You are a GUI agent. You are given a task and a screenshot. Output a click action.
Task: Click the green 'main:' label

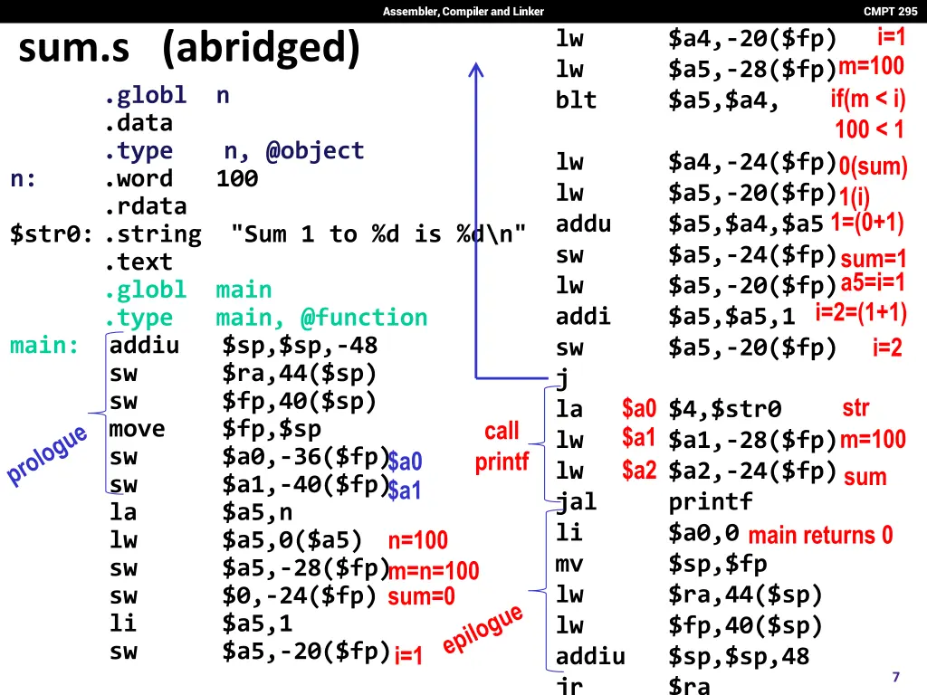click(x=44, y=345)
